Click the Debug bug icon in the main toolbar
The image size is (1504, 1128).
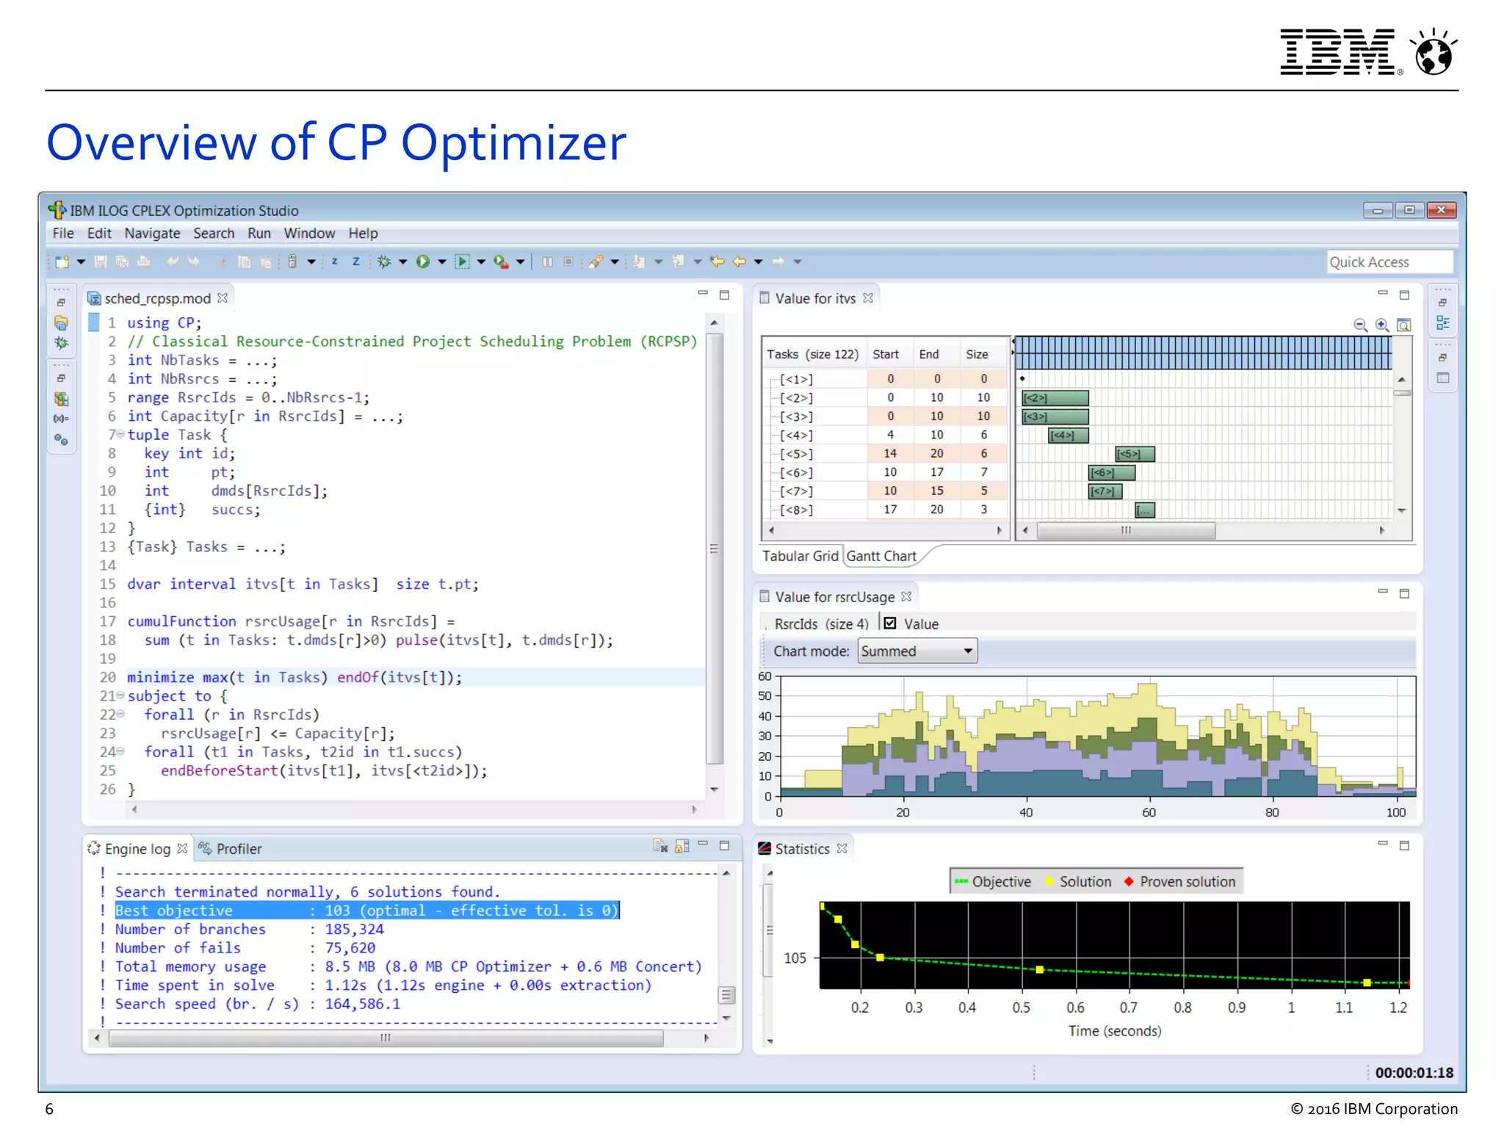click(384, 261)
